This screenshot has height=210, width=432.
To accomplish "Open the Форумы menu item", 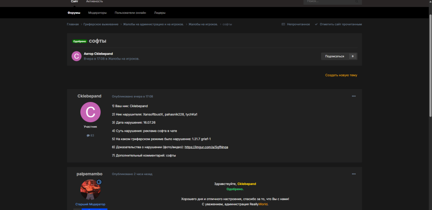I will (x=74, y=13).
